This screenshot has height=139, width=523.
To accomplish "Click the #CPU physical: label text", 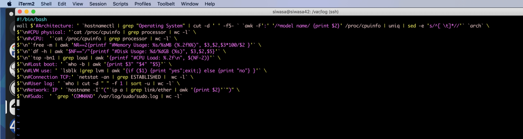I will (47, 32).
